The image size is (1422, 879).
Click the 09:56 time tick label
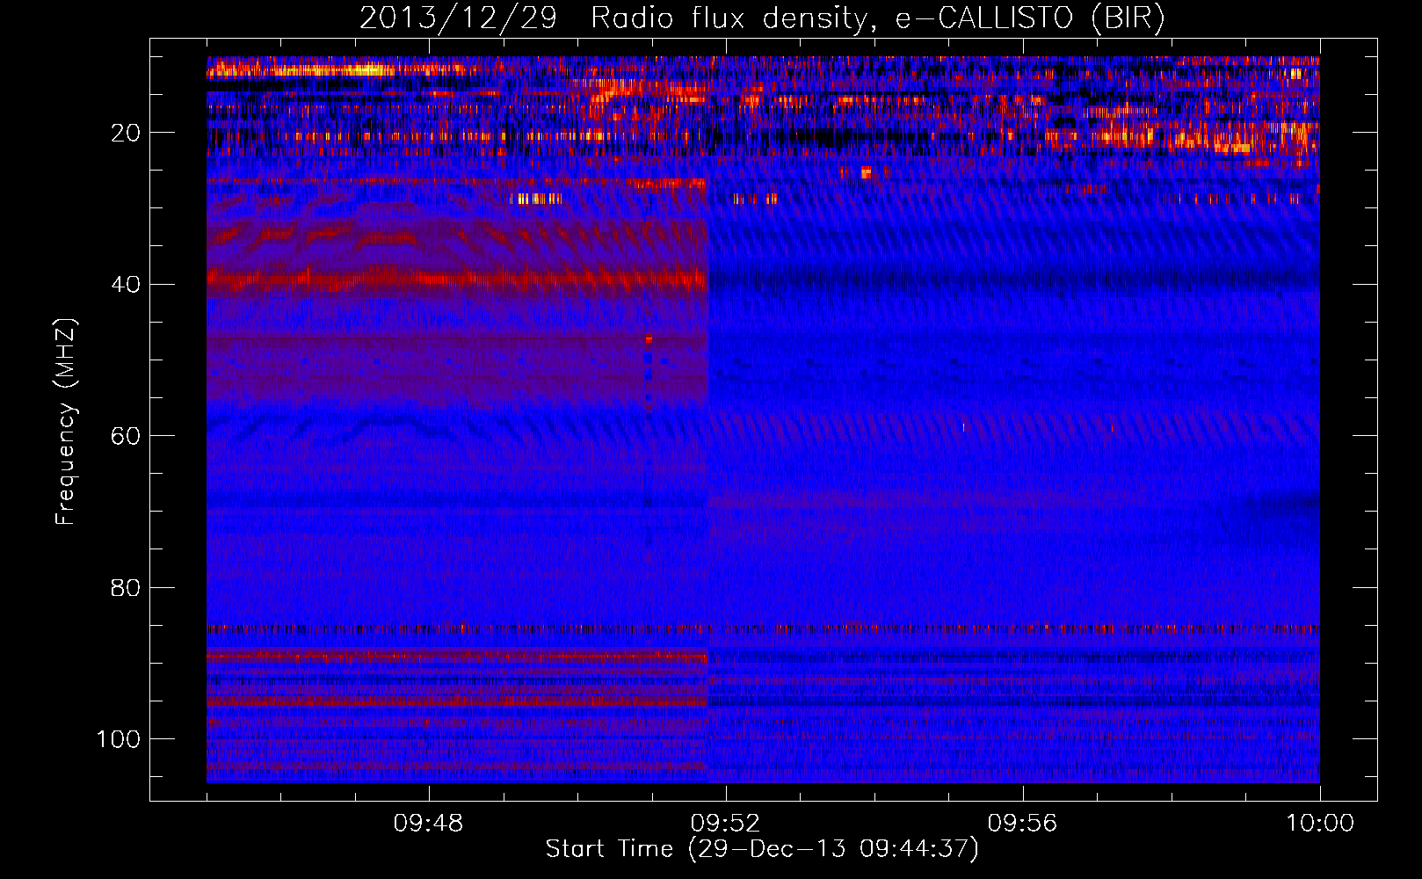(x=1022, y=824)
